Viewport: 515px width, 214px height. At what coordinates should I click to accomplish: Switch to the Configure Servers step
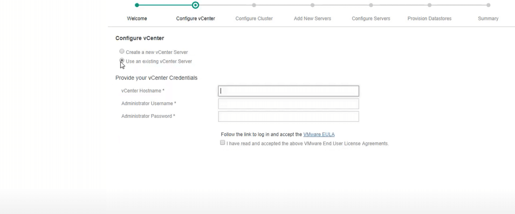[371, 18]
